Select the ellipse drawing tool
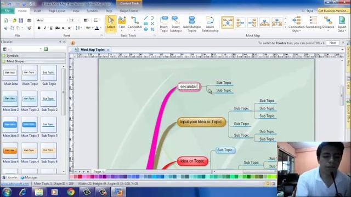This screenshot has width=351, height=197. pos(146,29)
